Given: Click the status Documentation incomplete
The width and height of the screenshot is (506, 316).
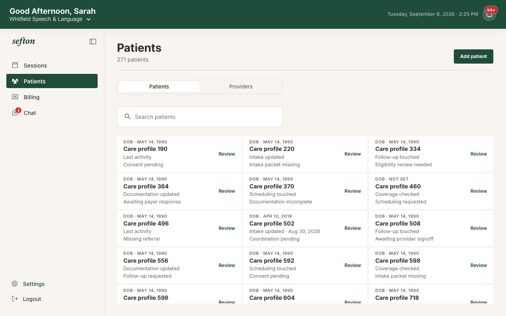Looking at the screenshot, I should tap(280, 202).
